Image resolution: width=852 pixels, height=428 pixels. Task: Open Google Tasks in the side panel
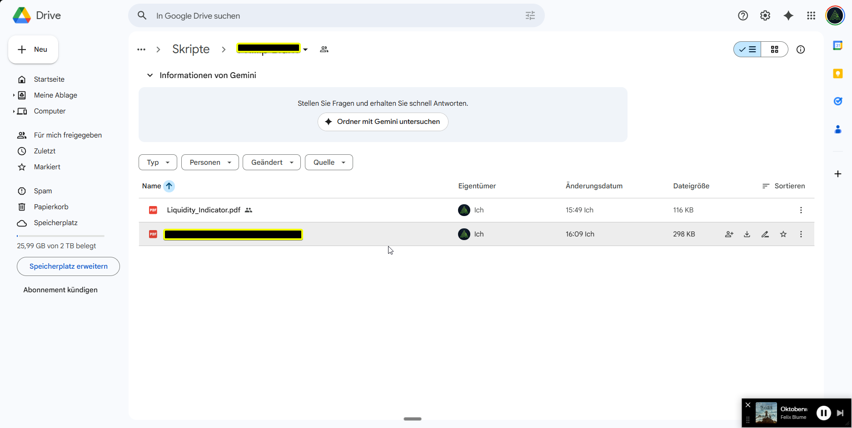coord(838,101)
